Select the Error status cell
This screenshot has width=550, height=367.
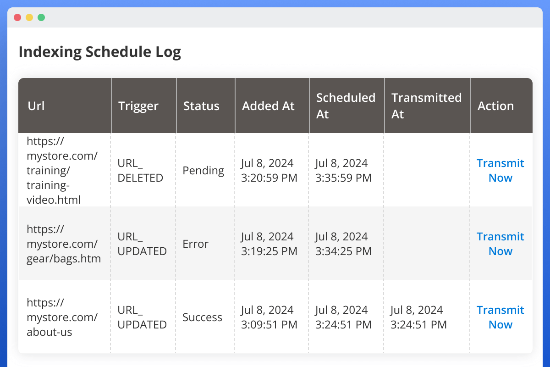click(195, 244)
